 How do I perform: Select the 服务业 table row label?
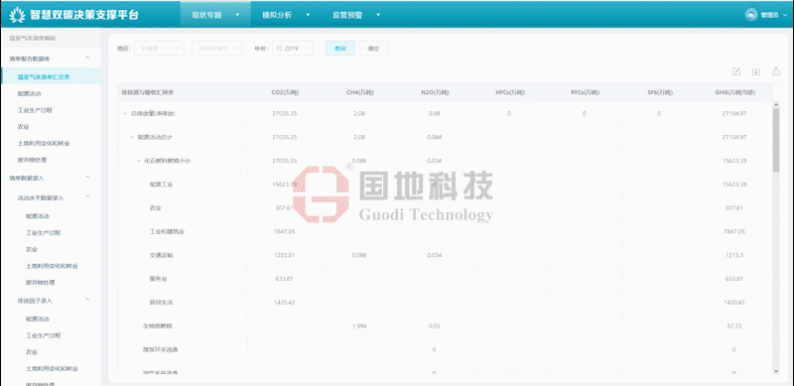pyautogui.click(x=158, y=279)
